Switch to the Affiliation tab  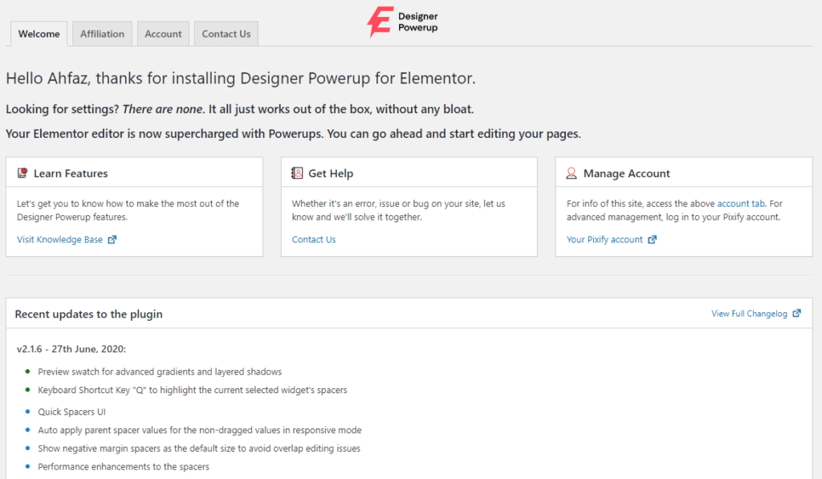pyautogui.click(x=102, y=34)
